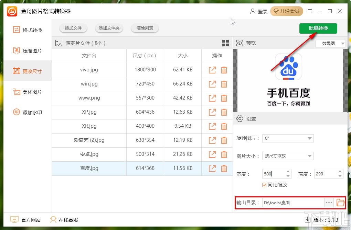Screen dimensions: 351x230
Task: Enable the 同比缩放 checkbox
Action: pyautogui.click(x=264, y=185)
